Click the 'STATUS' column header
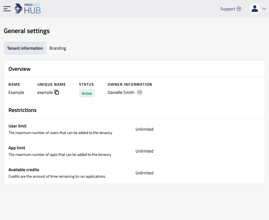The height and width of the screenshot is (220, 269). coord(86,84)
